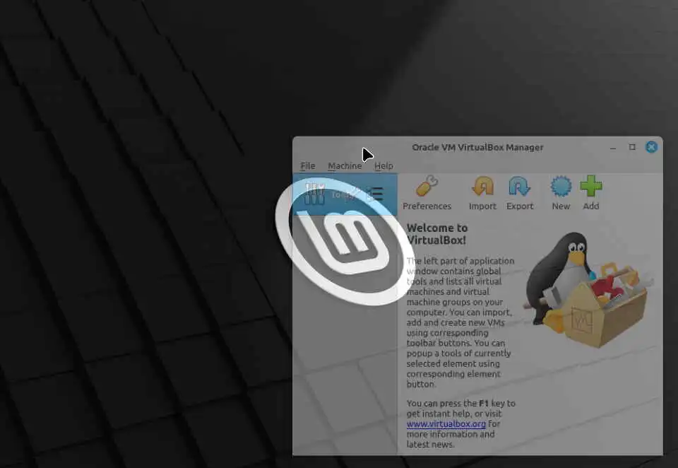This screenshot has height=468, width=678.
Task: Click the Tux toolbox welcome image
Action: tap(588, 290)
